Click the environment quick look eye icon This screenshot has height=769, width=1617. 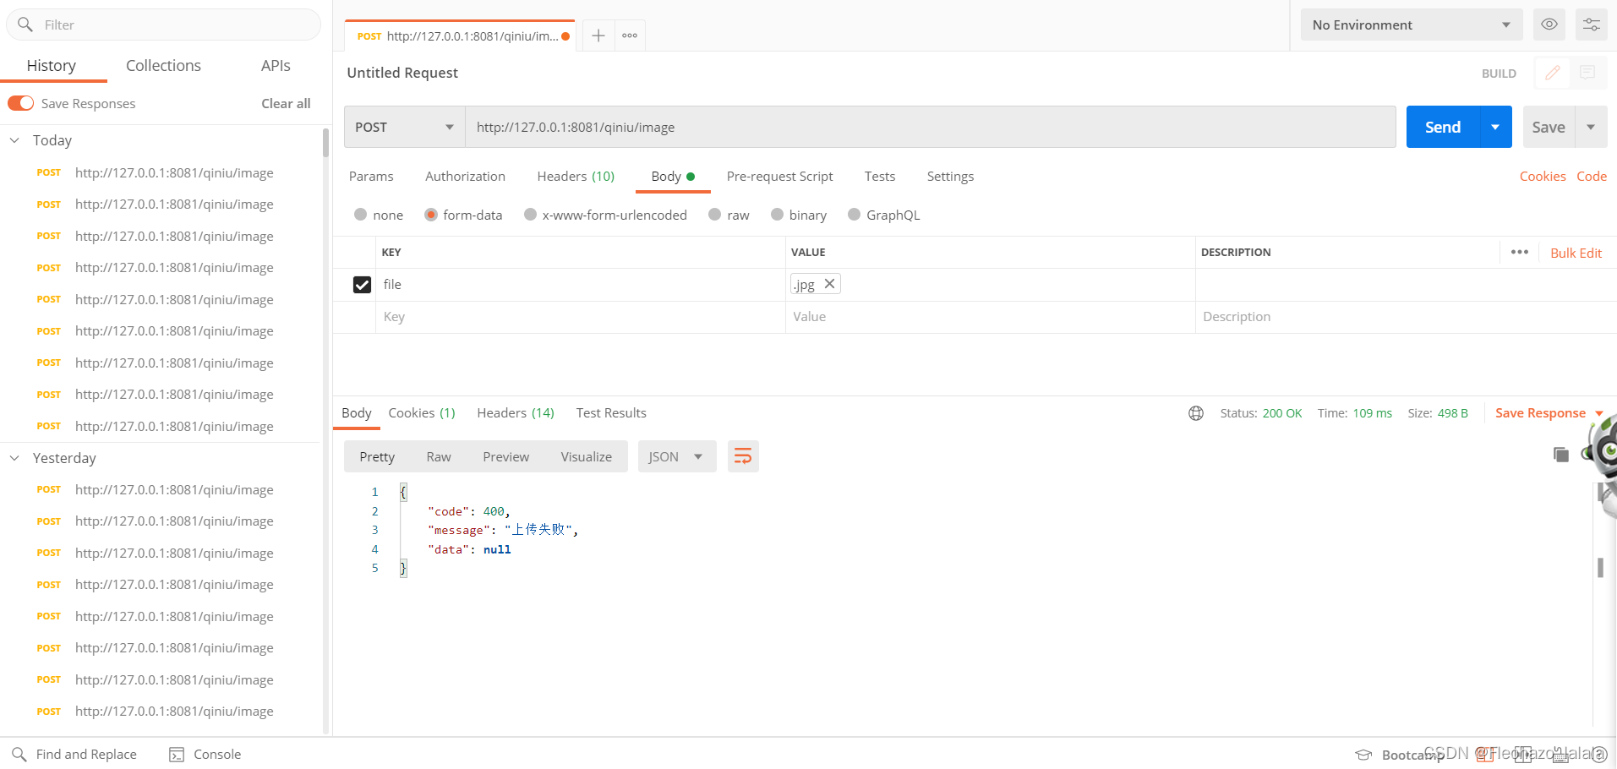1549,25
